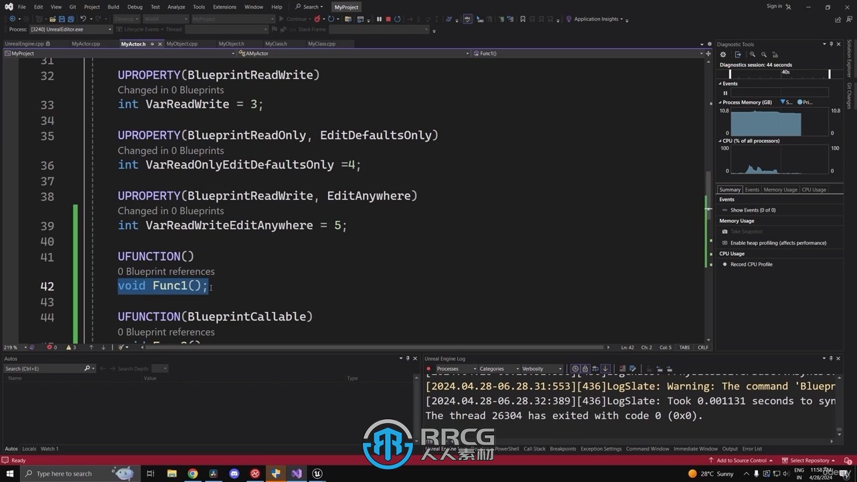Click the Break All pause icon
The image size is (857, 482).
tap(379, 19)
